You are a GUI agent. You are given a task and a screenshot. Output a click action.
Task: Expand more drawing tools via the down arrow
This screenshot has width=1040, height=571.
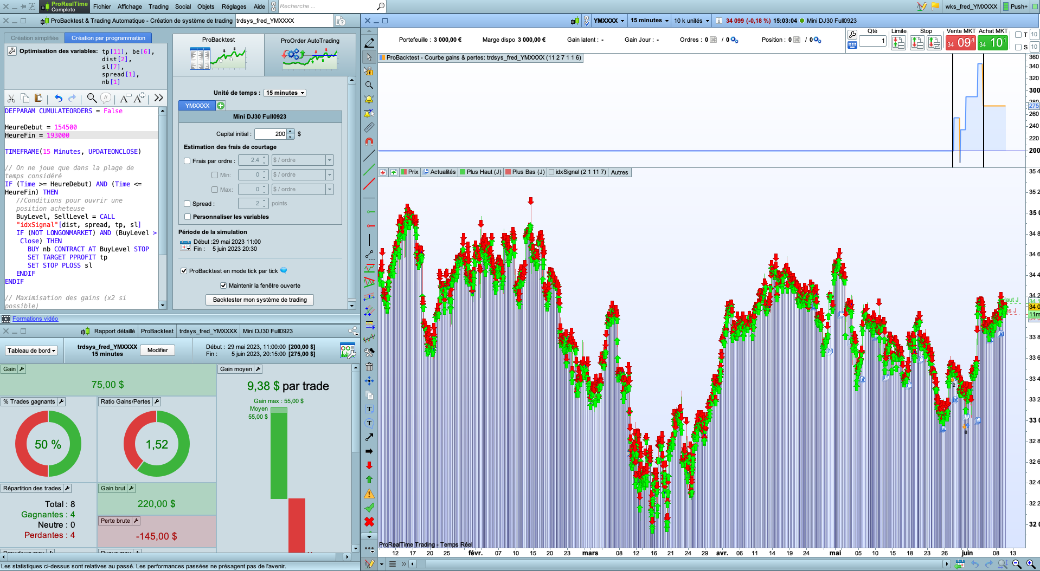(x=369, y=536)
